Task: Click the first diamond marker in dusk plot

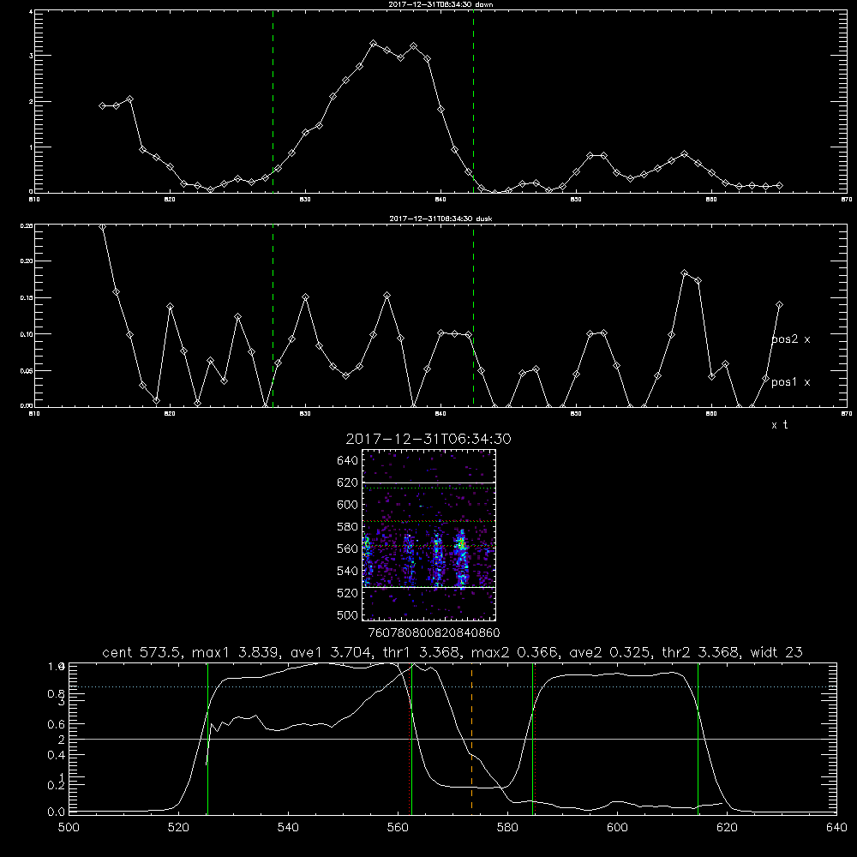Action: coord(102,226)
